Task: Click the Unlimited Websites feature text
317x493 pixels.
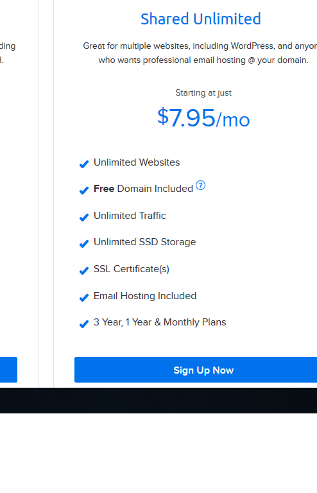Action: [x=137, y=162]
